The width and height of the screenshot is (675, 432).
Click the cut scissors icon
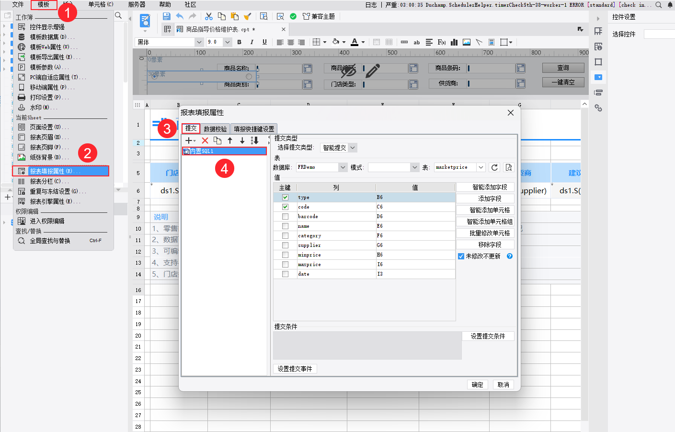[x=209, y=16]
